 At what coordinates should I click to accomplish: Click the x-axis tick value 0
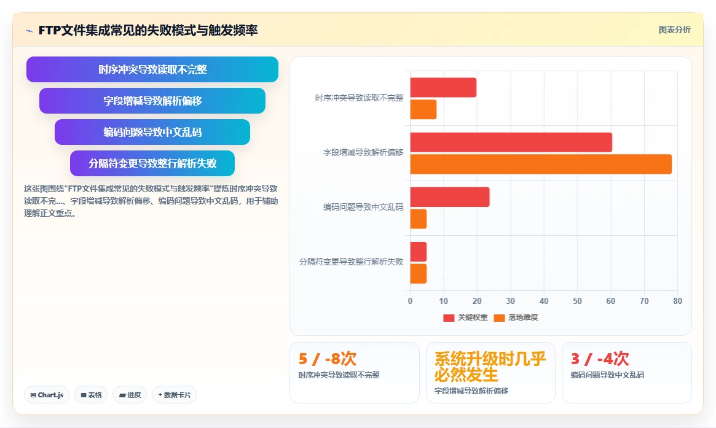point(410,301)
